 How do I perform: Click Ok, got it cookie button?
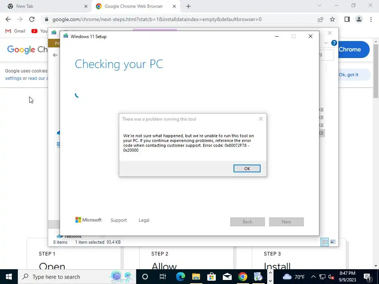(x=349, y=75)
